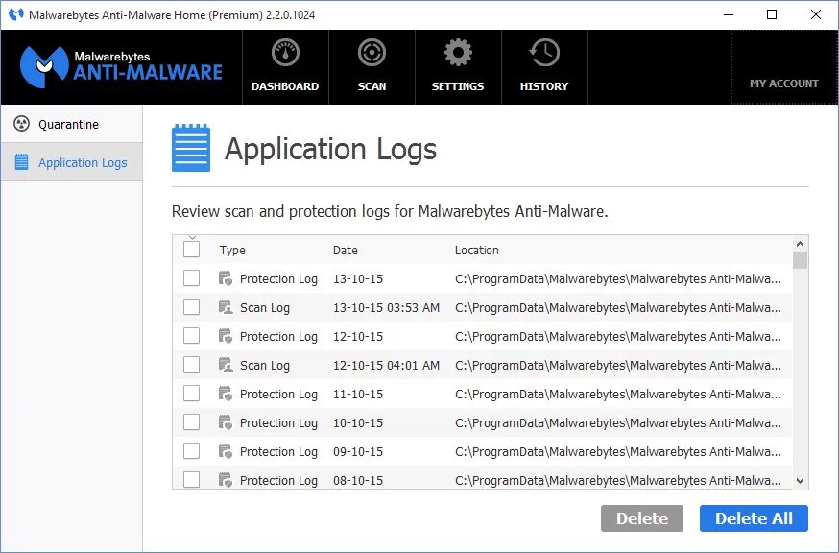Click the 08-10-15 Protection Log icon

click(x=226, y=480)
